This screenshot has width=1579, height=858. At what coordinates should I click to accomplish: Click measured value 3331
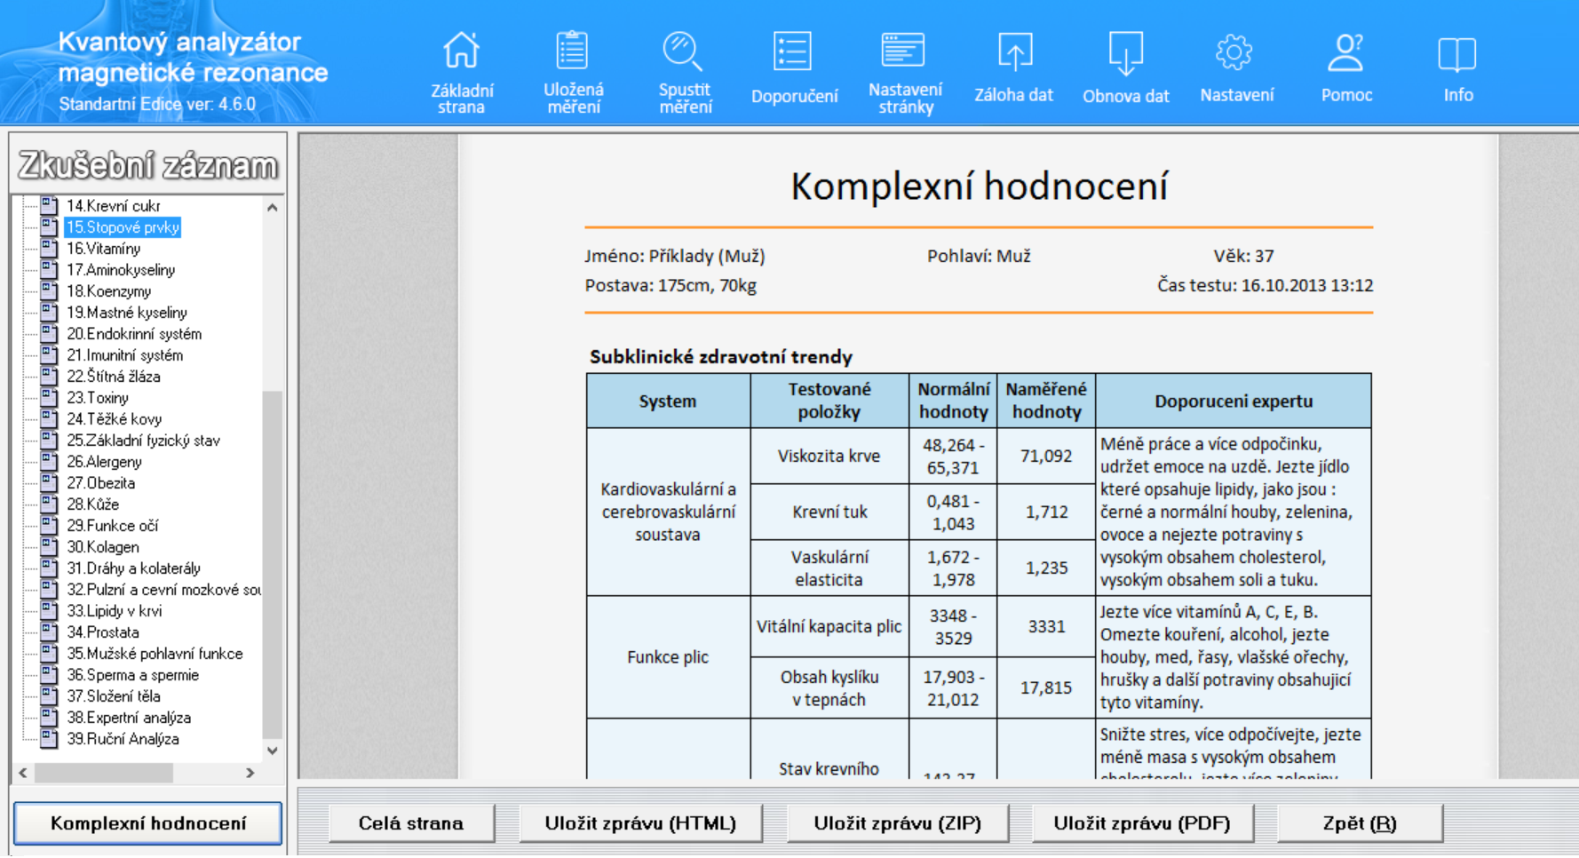click(x=1046, y=626)
